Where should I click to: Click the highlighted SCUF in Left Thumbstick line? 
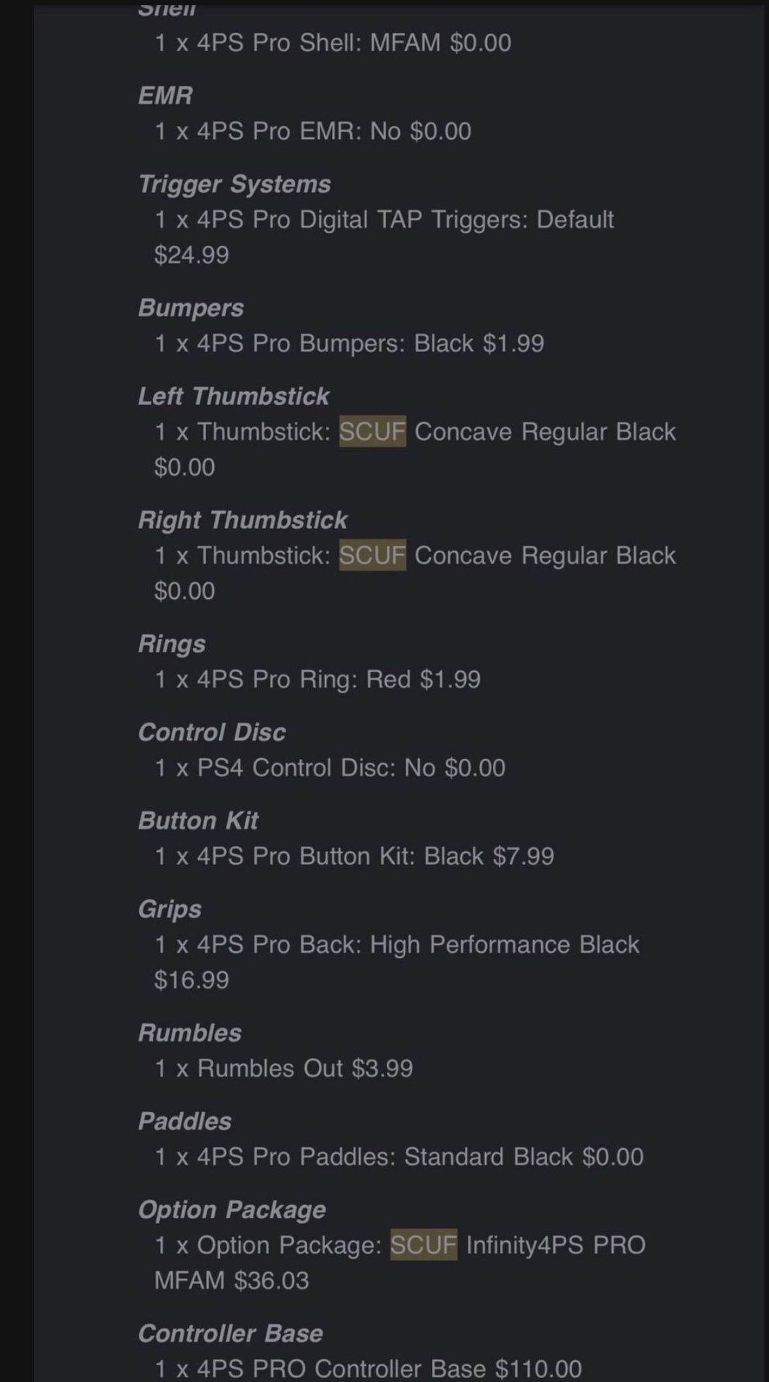(372, 431)
